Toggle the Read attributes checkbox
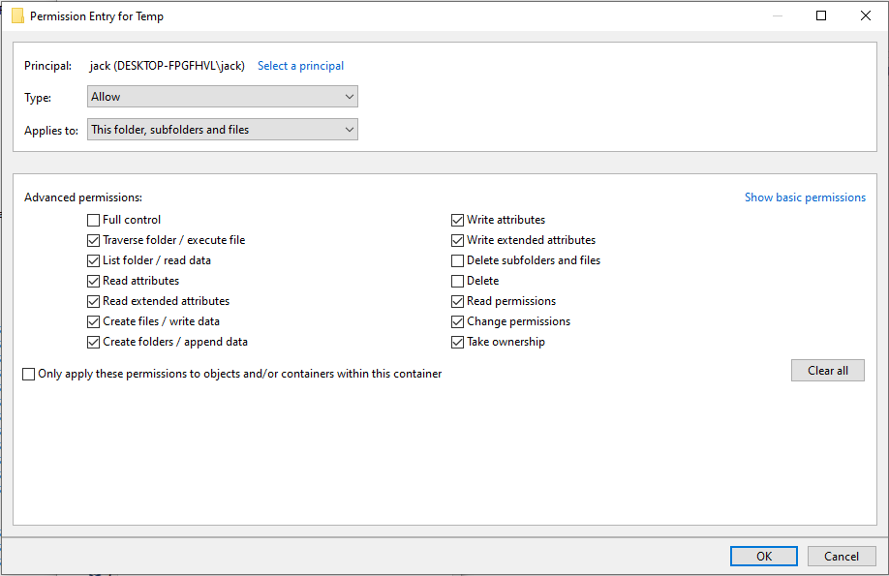 (94, 281)
